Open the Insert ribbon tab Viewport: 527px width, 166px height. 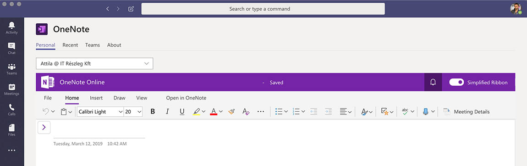pos(96,98)
